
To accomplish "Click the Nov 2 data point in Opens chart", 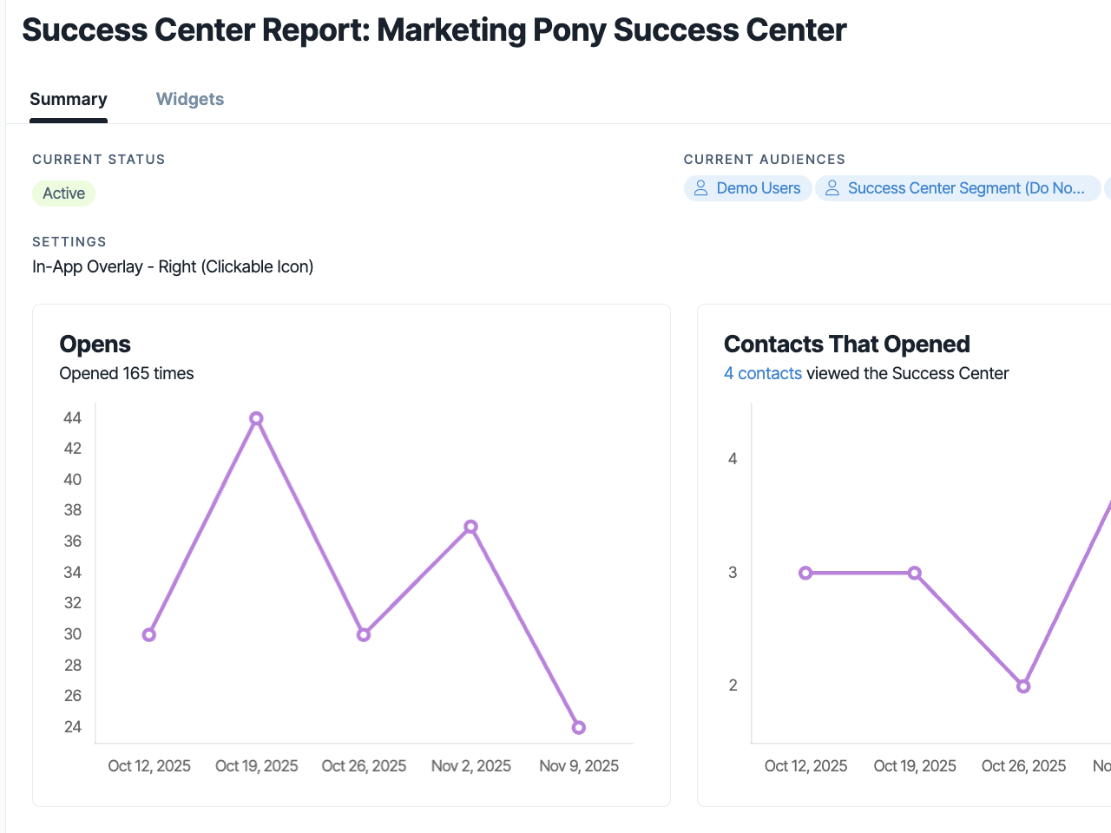I will coord(470,527).
